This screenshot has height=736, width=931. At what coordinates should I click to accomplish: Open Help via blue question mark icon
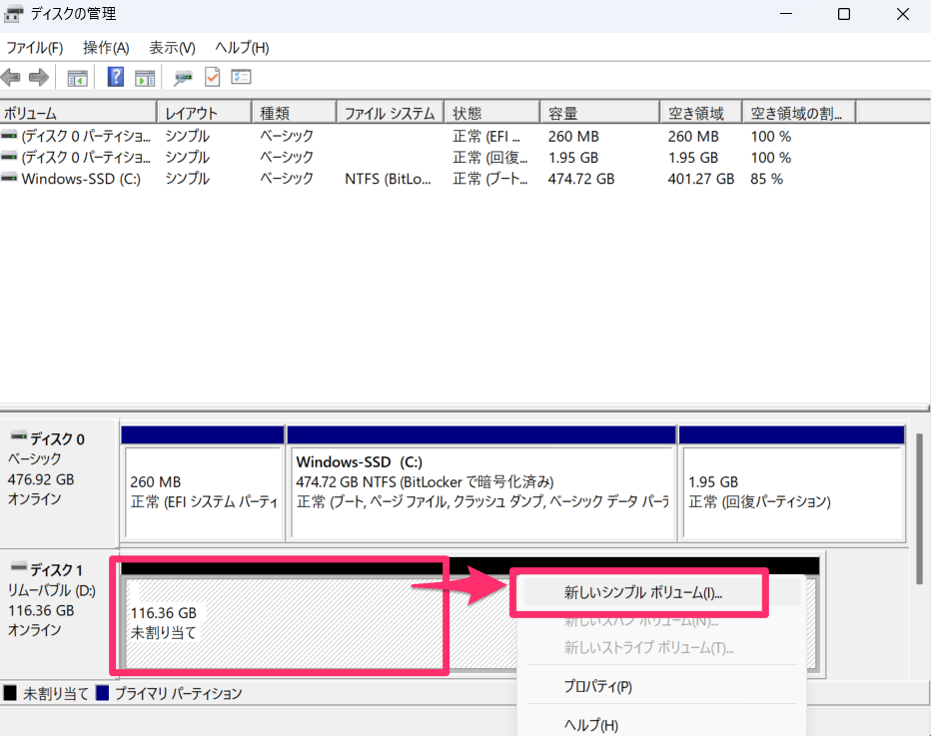tap(116, 77)
